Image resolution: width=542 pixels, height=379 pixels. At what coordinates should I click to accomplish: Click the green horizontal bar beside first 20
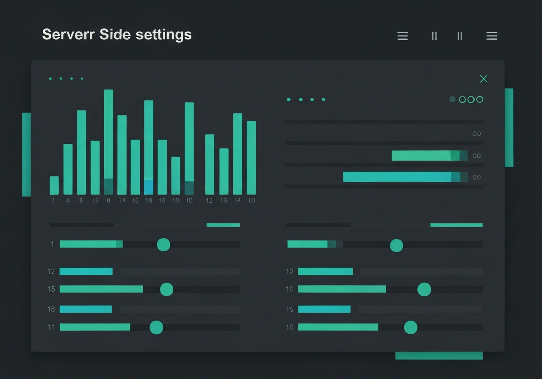coord(429,156)
